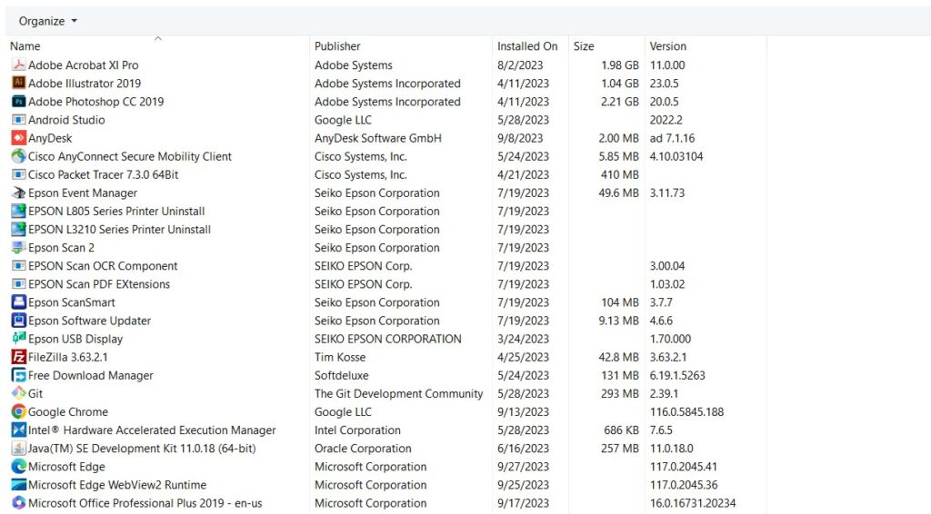
Task: Click the install date 3/24/2023
Action: (523, 339)
